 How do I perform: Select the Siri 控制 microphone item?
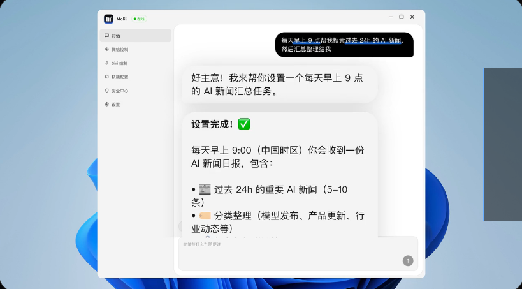tap(119, 63)
